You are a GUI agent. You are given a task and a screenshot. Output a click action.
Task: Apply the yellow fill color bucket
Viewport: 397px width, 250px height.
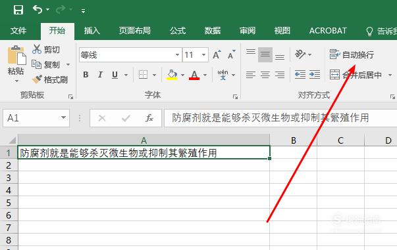pos(172,75)
